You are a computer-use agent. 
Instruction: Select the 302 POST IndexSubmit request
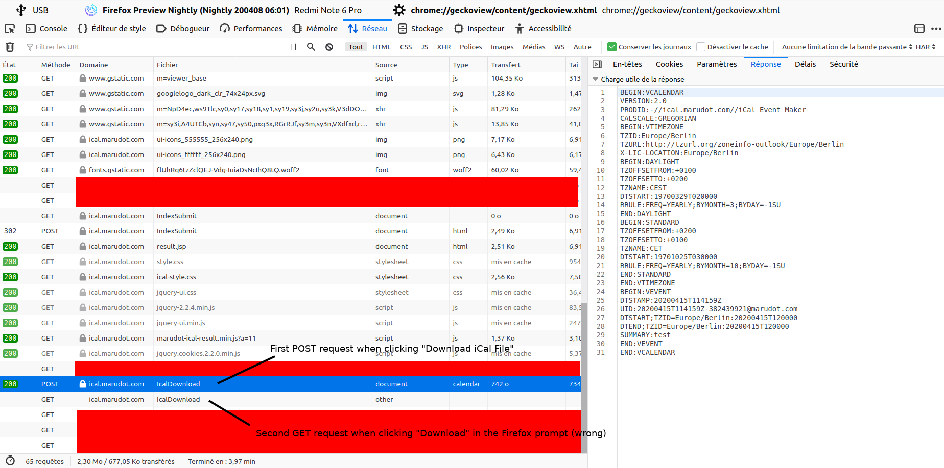tap(290, 231)
